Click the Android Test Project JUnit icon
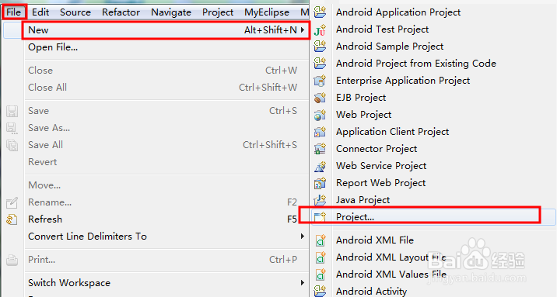Image resolution: width=557 pixels, height=297 pixels. coord(320,29)
